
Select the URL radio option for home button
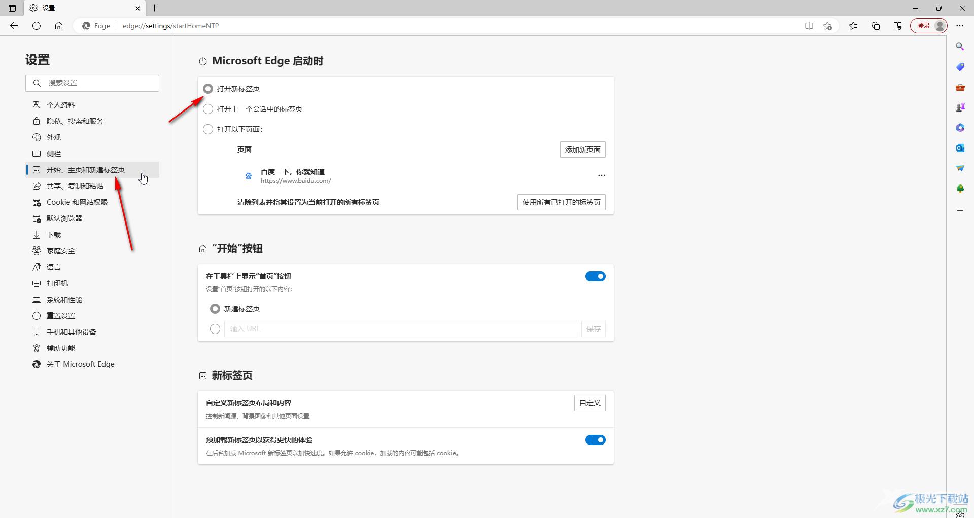215,329
